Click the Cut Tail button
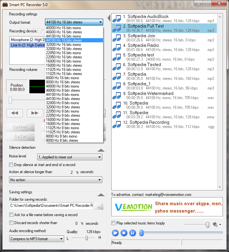 [x=21, y=137]
